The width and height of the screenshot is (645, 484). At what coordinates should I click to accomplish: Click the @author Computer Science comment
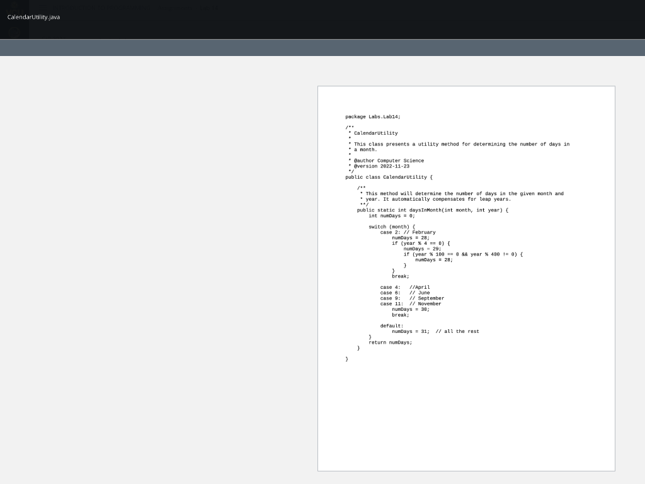385,160
